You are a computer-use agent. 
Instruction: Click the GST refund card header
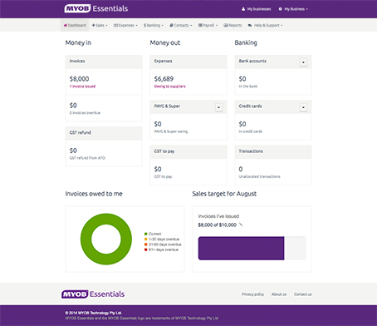click(104, 133)
